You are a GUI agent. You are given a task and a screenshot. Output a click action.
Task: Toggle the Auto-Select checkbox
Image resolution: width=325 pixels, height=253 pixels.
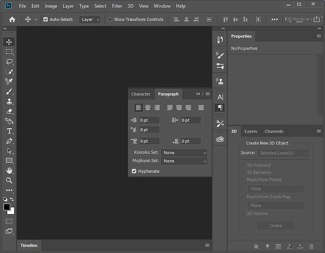click(x=46, y=19)
